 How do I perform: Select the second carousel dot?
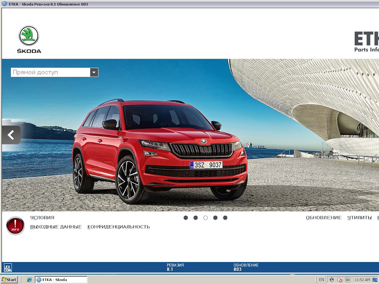tap(195, 218)
